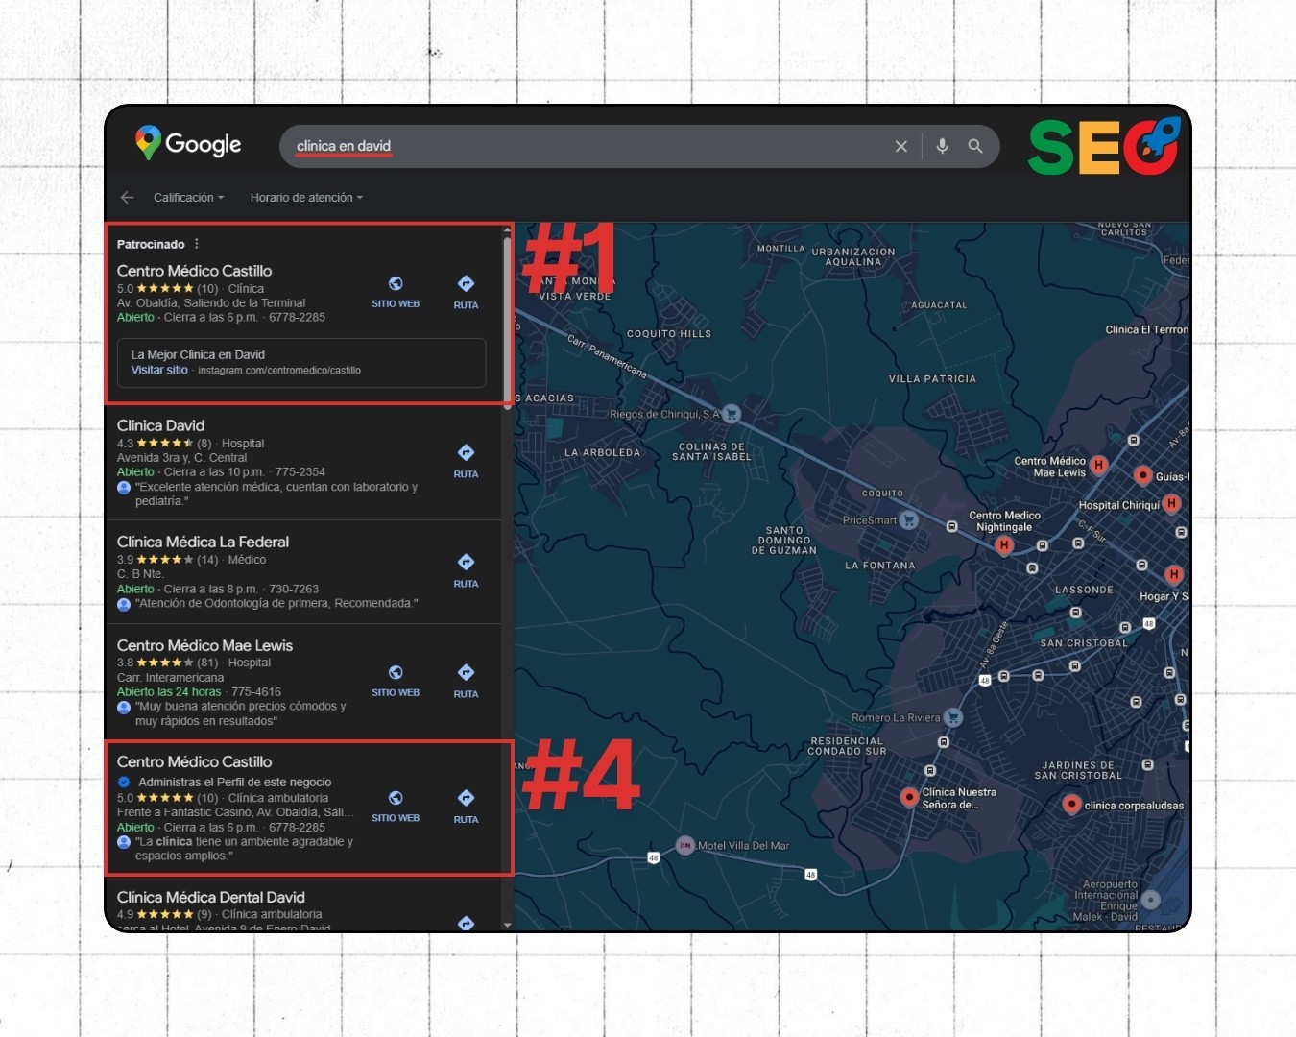Click the Aeropuerto Enrique Malek airport marker
The height and width of the screenshot is (1037, 1296).
pyautogui.click(x=1150, y=900)
